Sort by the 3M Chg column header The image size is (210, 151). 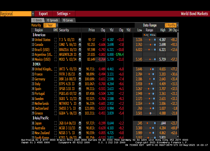(172, 30)
